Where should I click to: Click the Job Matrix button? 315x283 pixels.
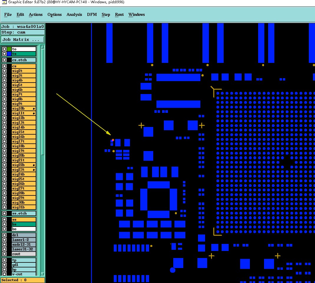(22, 39)
